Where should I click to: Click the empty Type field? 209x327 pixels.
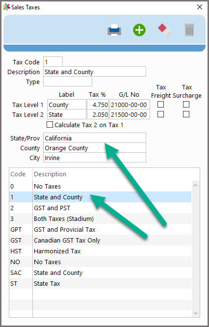(x=68, y=82)
